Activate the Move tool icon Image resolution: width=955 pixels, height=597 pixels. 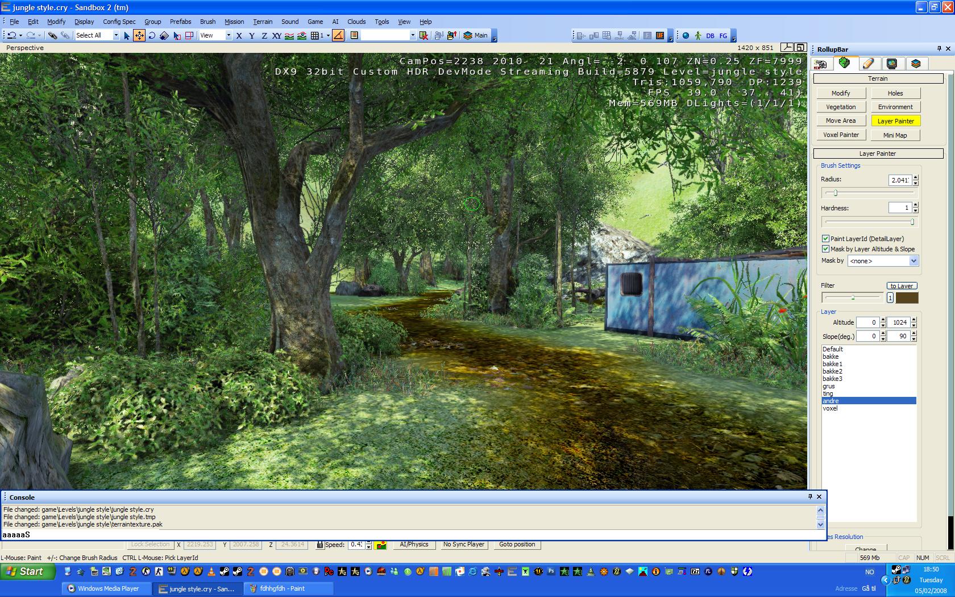[139, 35]
